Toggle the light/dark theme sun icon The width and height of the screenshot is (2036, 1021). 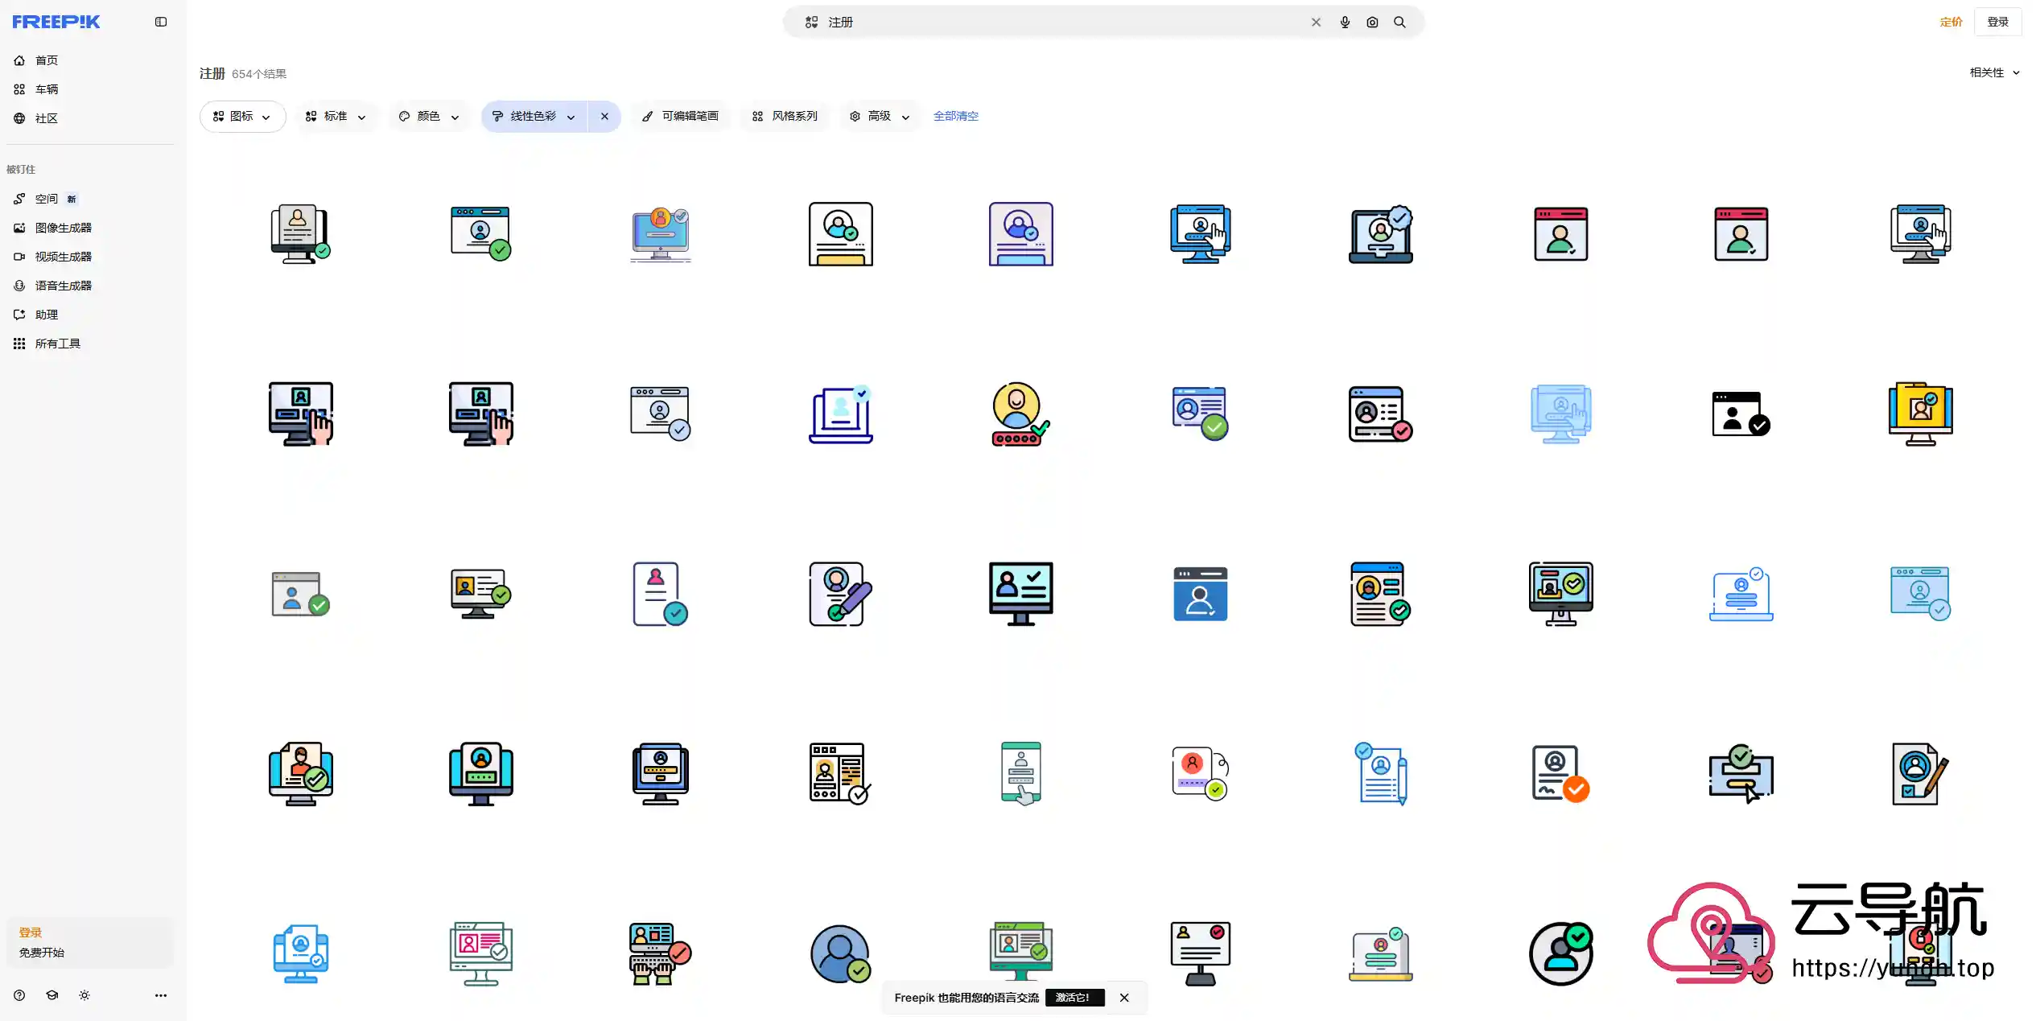84,995
